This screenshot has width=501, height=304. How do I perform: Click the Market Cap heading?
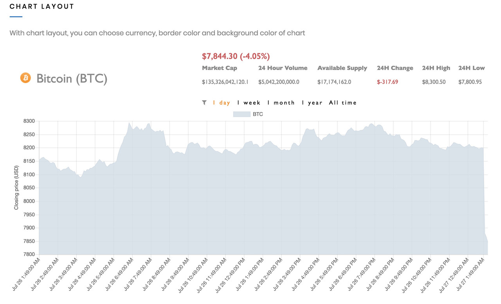pos(219,68)
